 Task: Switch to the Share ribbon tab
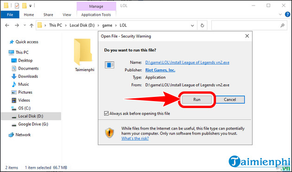click(48, 15)
